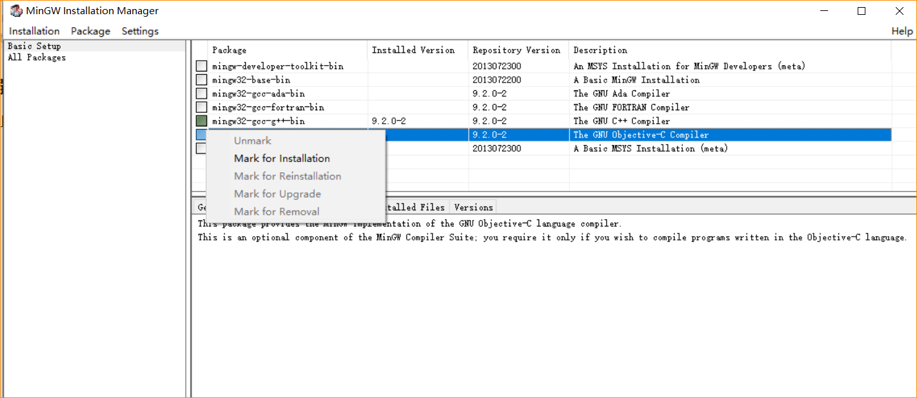Click checkbox of the GNU Objective-C Compiler row
The image size is (917, 398).
202,134
